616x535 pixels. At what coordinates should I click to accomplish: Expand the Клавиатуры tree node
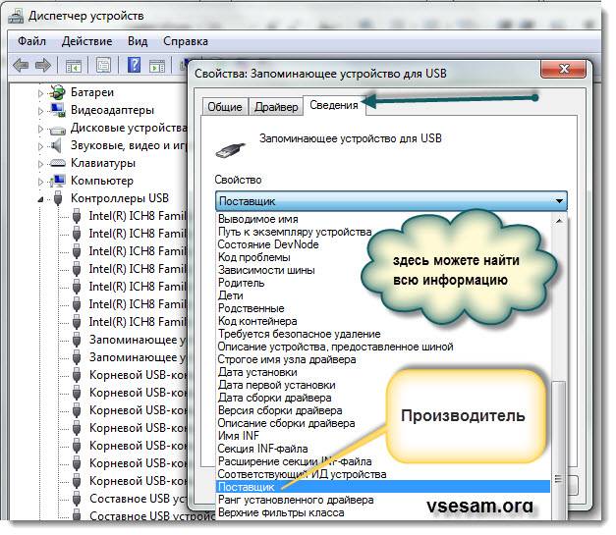pos(40,164)
